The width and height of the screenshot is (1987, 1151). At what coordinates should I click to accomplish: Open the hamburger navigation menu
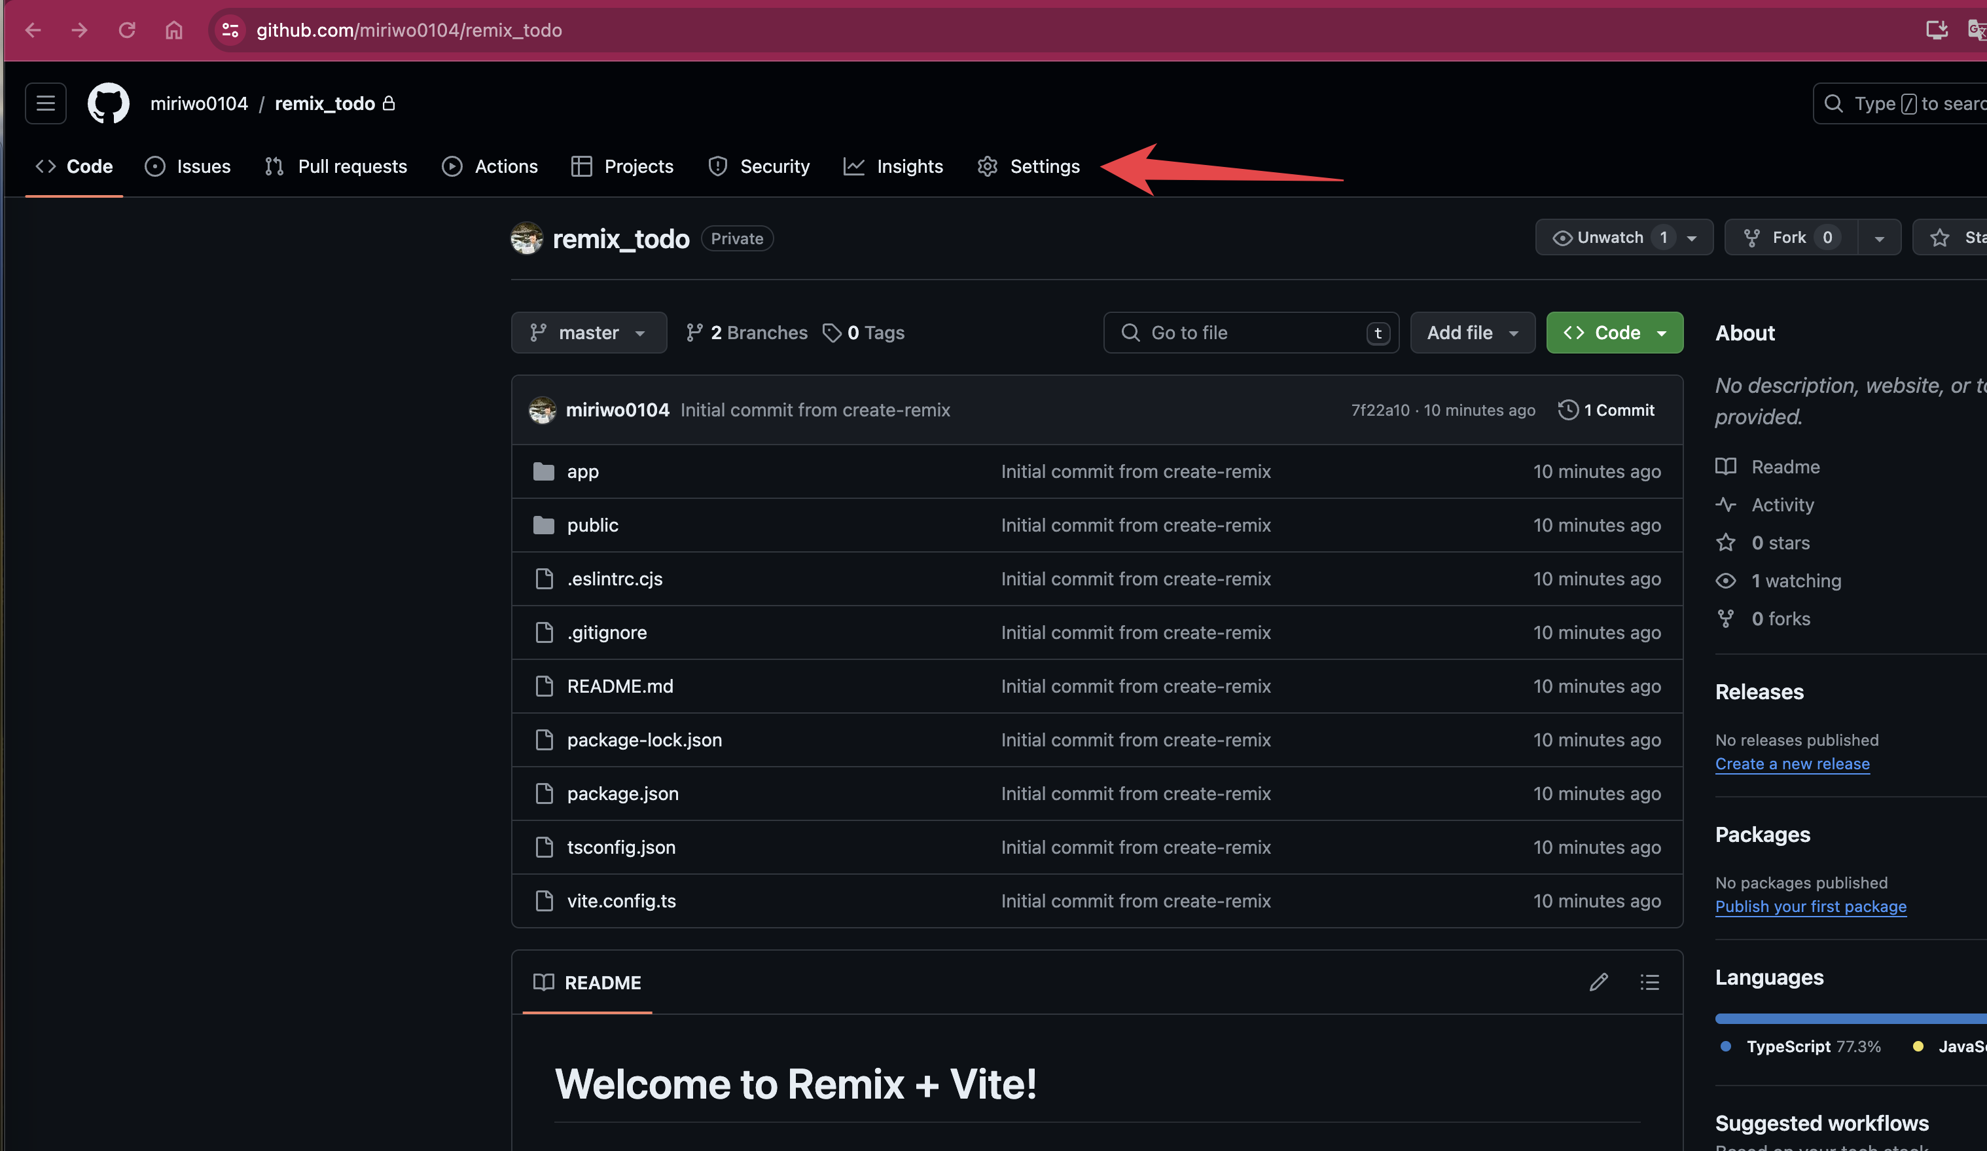point(46,103)
